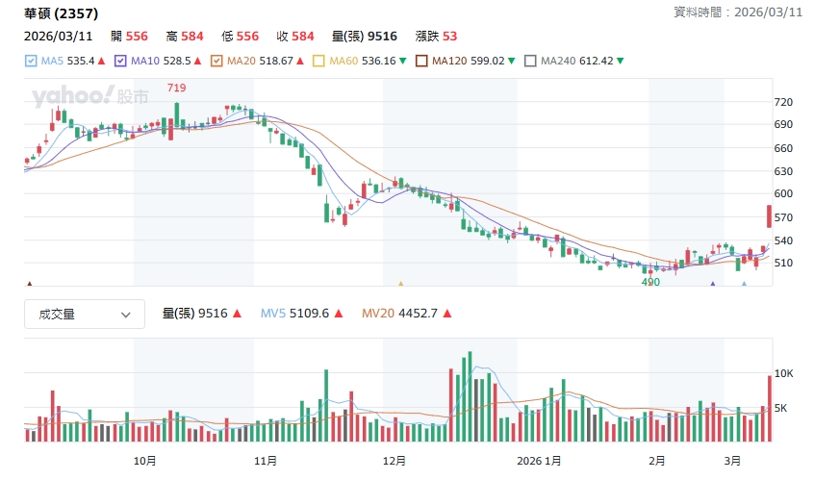Disable the MA5 moving average checkbox

click(x=31, y=62)
